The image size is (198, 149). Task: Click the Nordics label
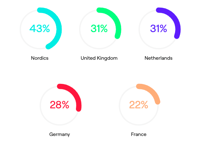pyautogui.click(x=40, y=58)
